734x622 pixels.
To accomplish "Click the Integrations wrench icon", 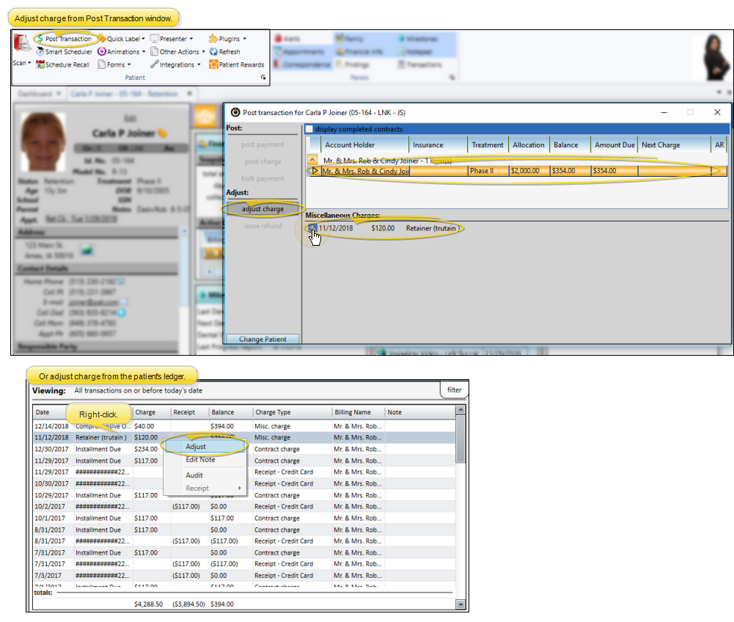I will click(155, 65).
